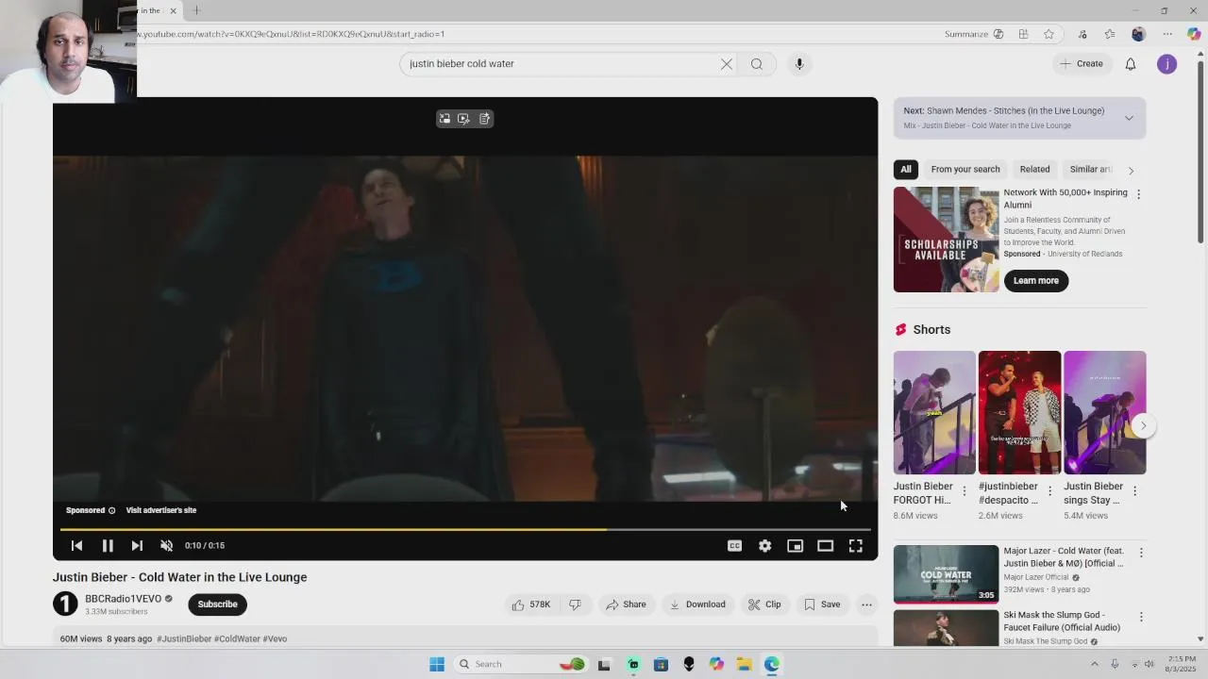
Task: Clear the search box with X
Action: point(727,64)
